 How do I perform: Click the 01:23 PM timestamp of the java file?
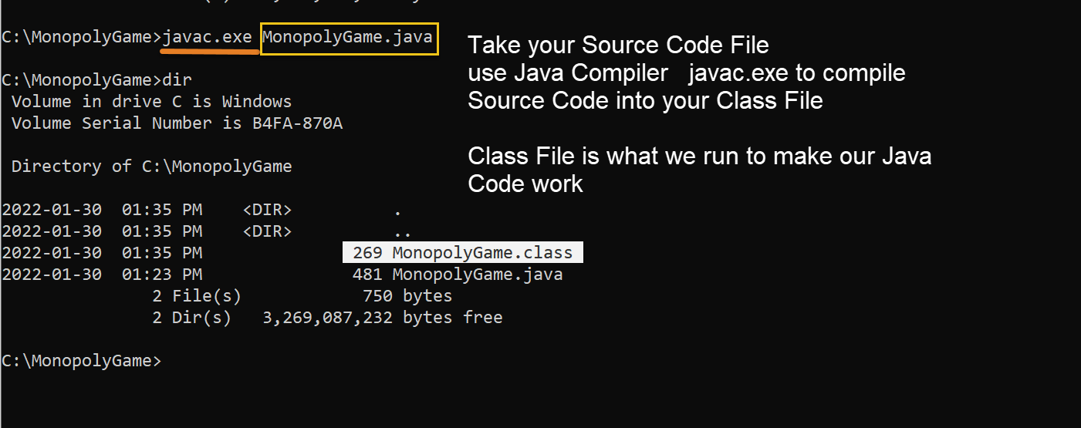(x=162, y=275)
